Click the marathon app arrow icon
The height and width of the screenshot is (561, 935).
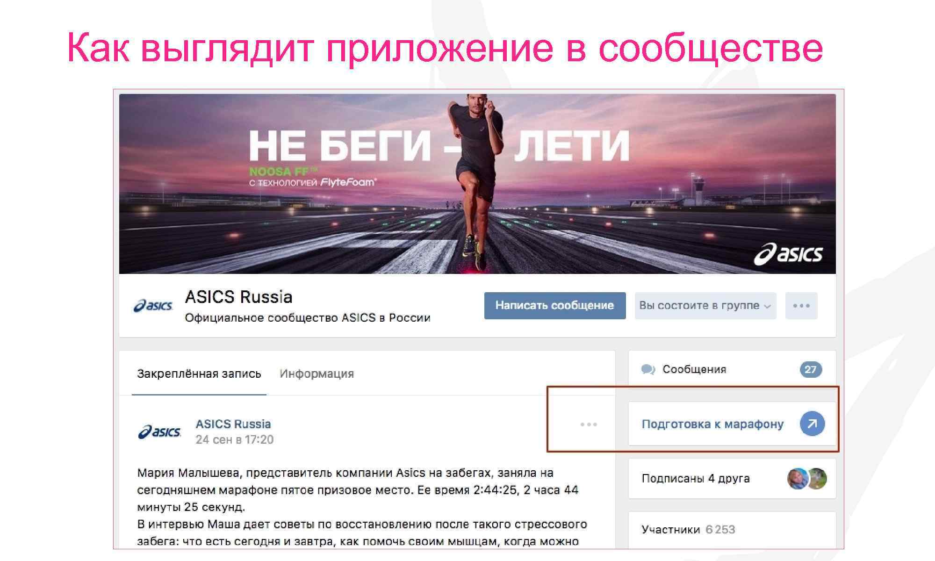(x=812, y=424)
